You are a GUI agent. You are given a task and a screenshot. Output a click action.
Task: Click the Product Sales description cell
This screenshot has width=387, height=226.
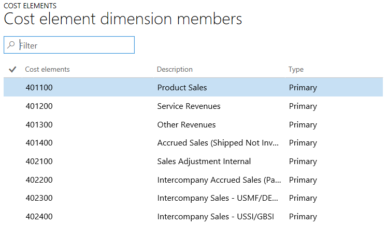click(182, 88)
